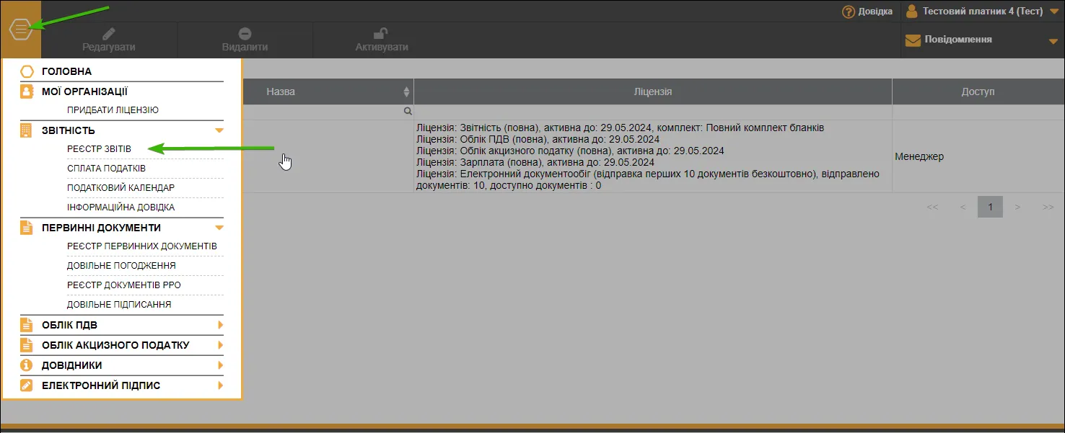Click the ЗВІТНІСТЬ building icon
Viewport: 1065px width, 433px height.
click(27, 130)
